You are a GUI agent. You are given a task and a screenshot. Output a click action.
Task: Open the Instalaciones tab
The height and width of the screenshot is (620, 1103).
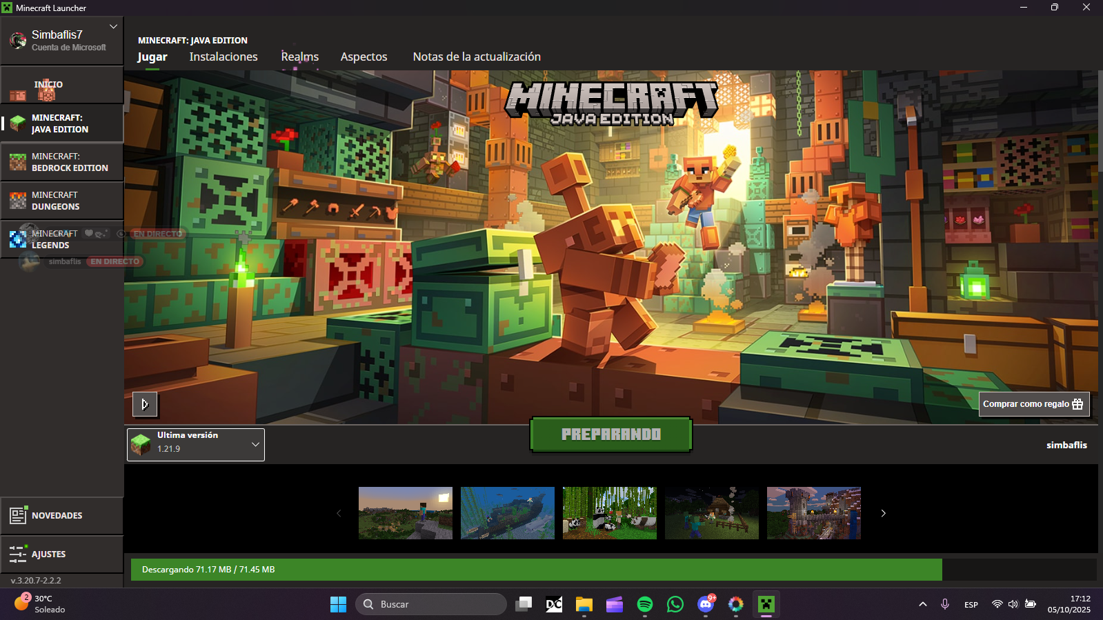(223, 57)
